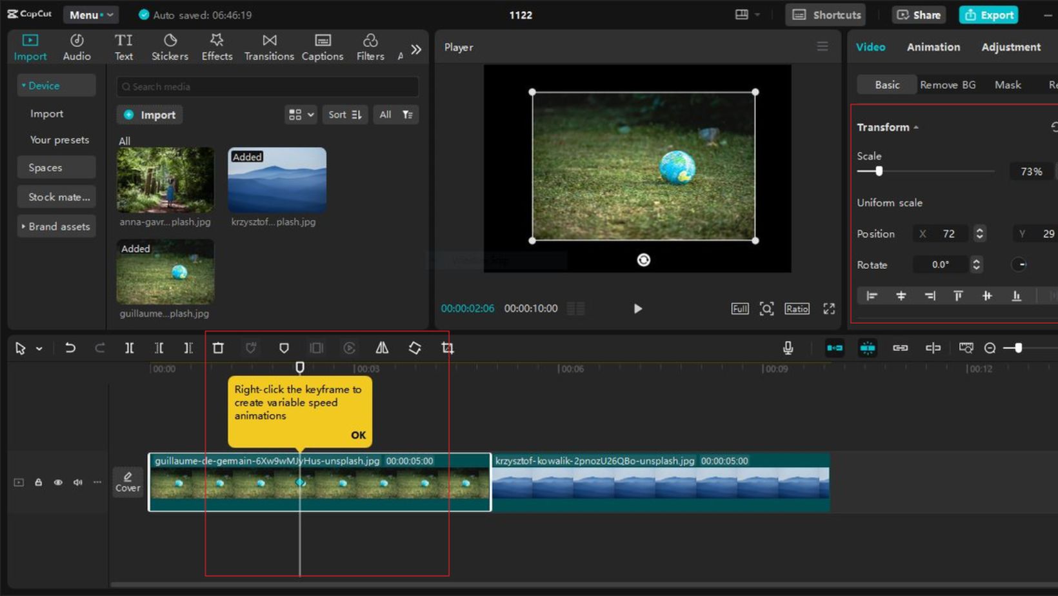
Task: Click the rotation dial
Action: [x=1019, y=264]
